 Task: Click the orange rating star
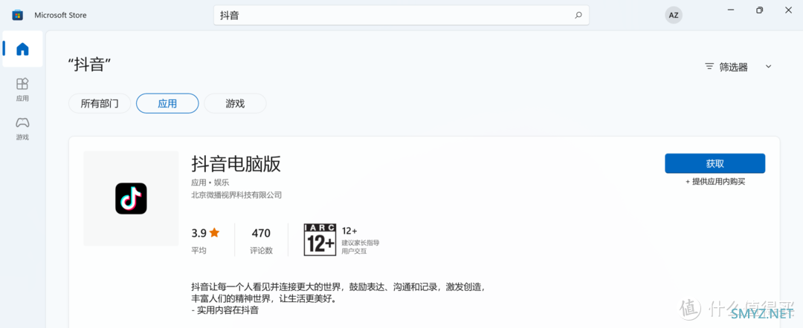214,233
